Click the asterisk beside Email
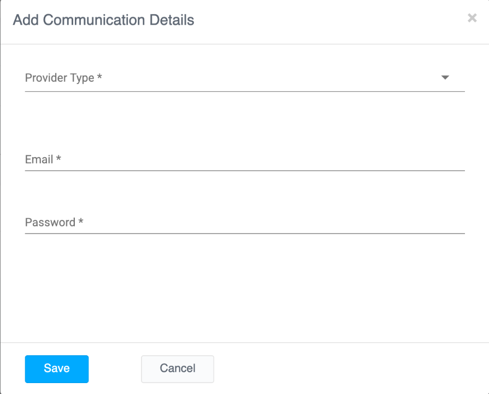489x394 pixels. [58, 159]
